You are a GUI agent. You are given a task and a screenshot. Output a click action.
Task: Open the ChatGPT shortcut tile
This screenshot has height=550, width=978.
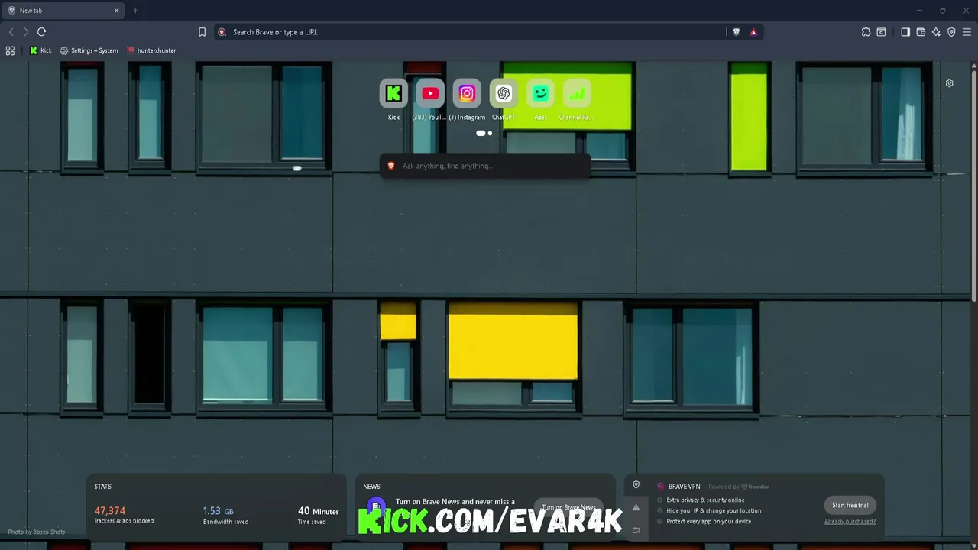(504, 94)
